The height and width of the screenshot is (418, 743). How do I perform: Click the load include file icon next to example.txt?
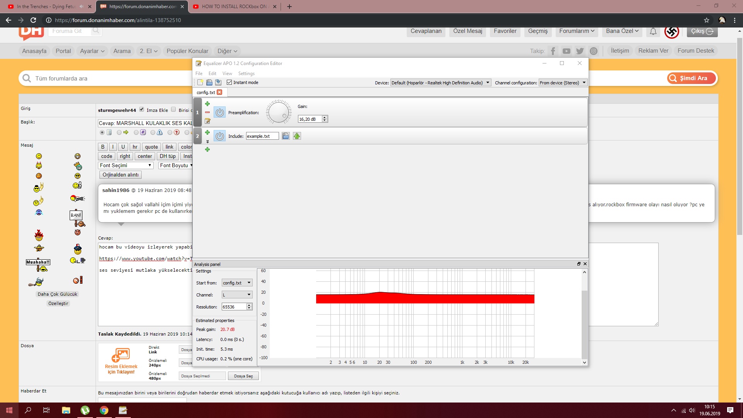coord(285,136)
